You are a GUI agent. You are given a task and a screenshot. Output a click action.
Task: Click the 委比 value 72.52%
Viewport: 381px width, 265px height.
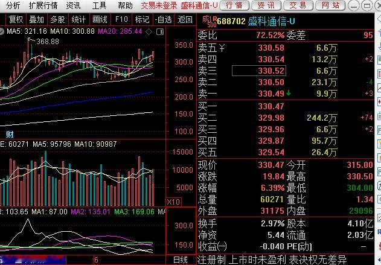[x=270, y=36]
